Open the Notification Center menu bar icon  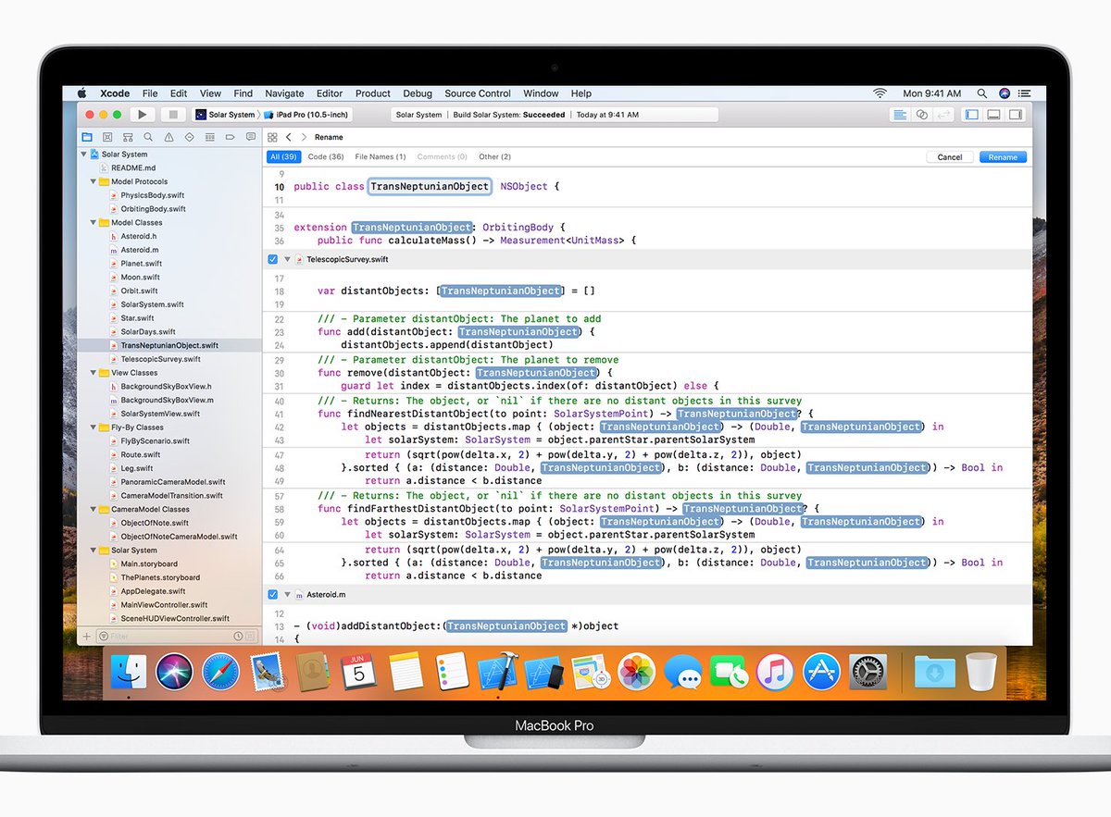pyautogui.click(x=1024, y=93)
